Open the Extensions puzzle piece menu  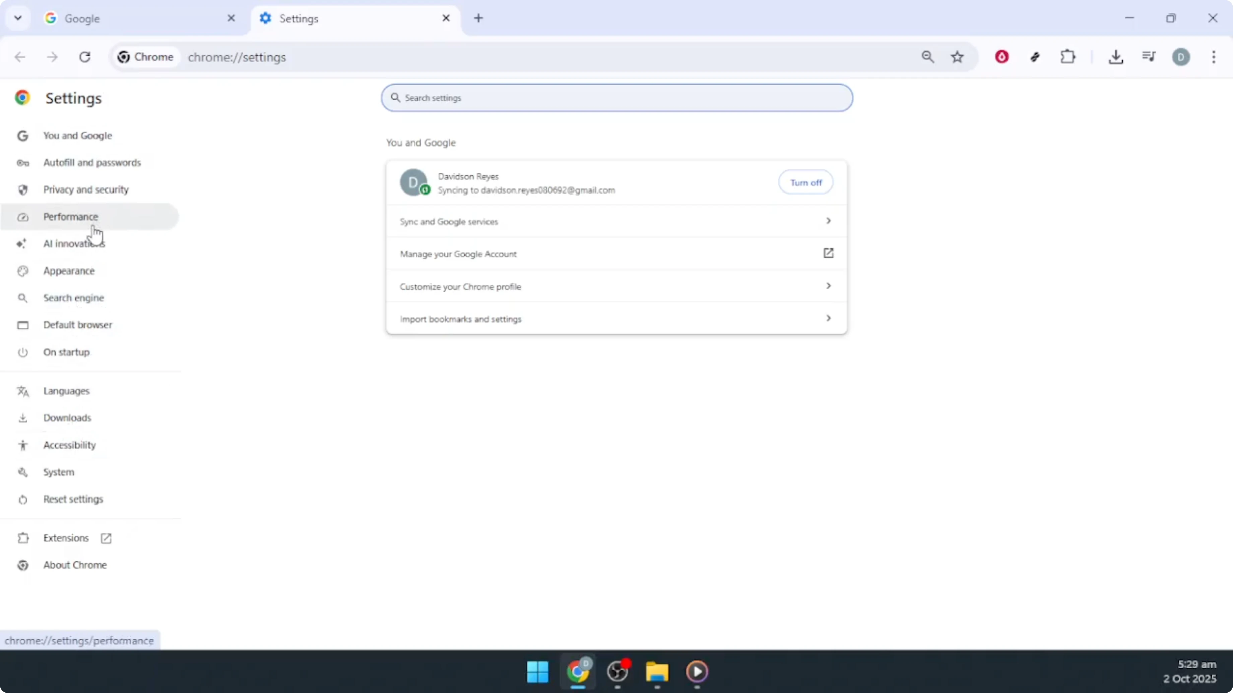pos(1068,57)
